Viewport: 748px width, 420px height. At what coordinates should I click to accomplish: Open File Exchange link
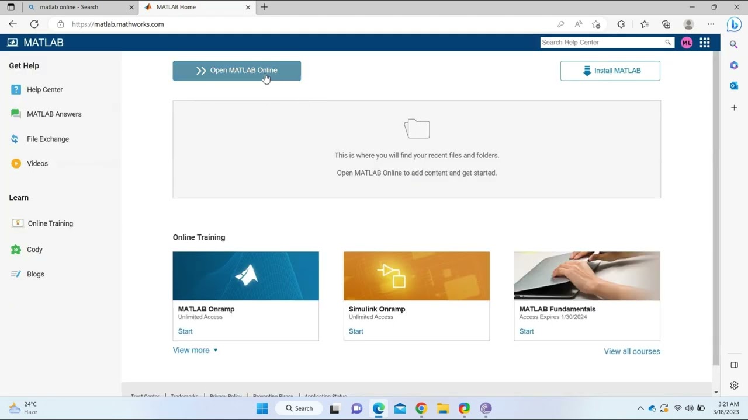[x=48, y=139]
